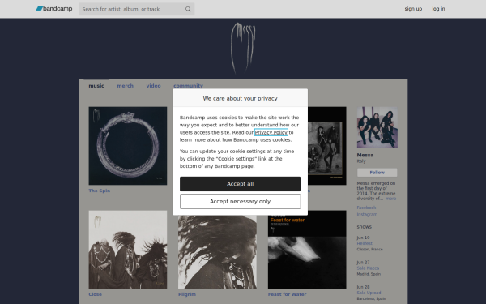Click the search magnifier icon

tap(188, 9)
